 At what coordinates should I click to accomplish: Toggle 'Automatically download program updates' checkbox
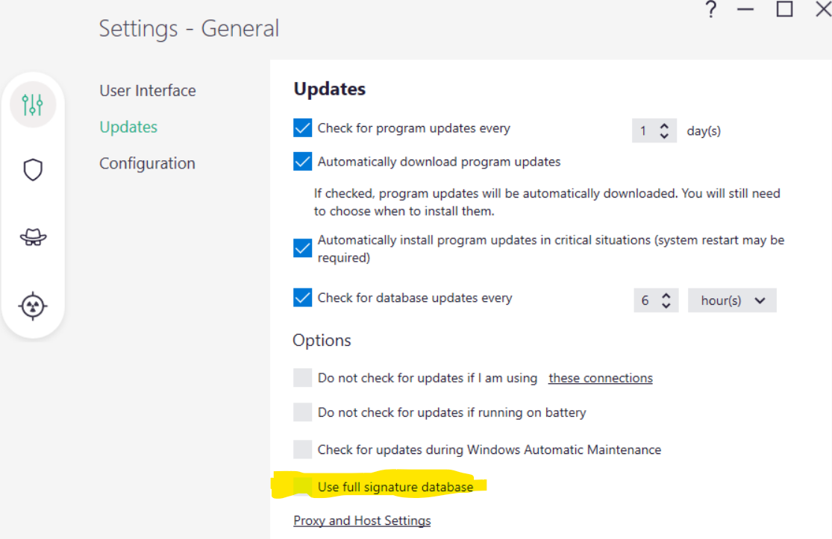coord(302,162)
